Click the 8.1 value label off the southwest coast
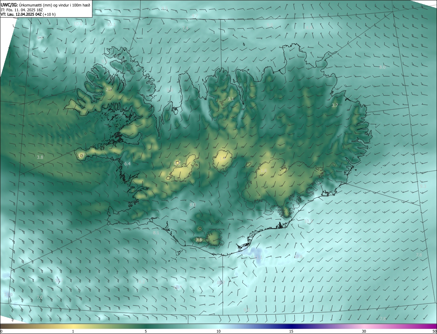The image size is (437, 334). point(156,233)
